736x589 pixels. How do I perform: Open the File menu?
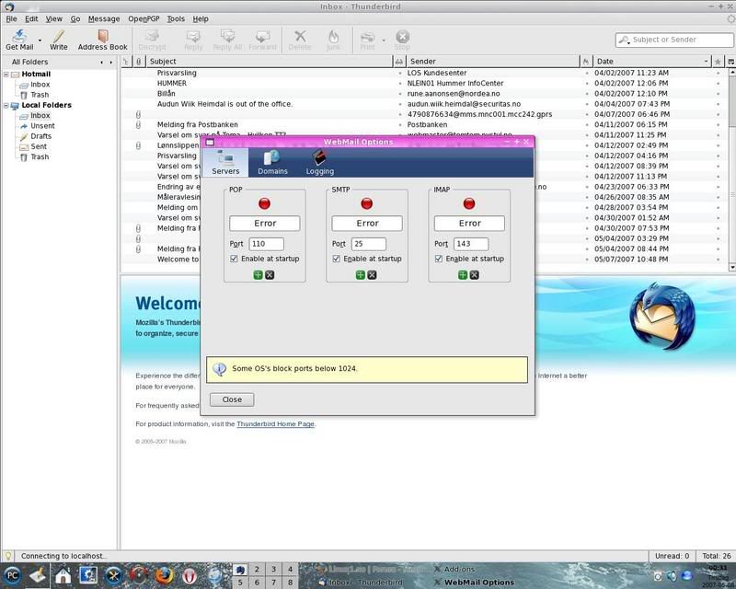click(x=11, y=18)
